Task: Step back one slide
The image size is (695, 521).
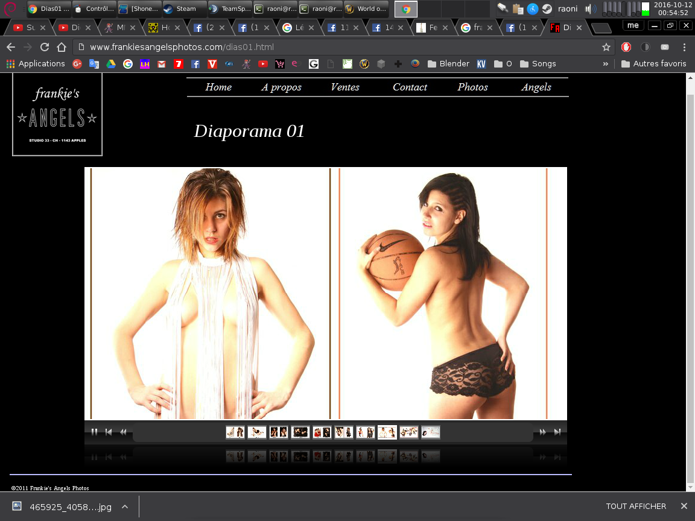Action: [x=123, y=432]
